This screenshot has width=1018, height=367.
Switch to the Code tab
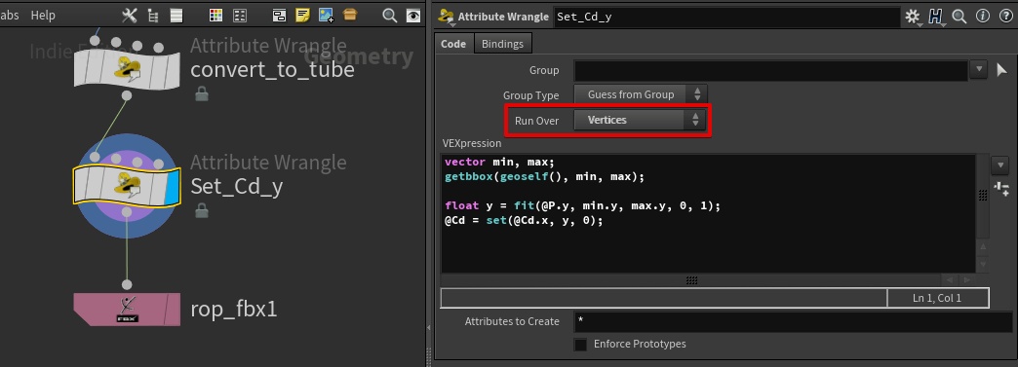(x=453, y=44)
